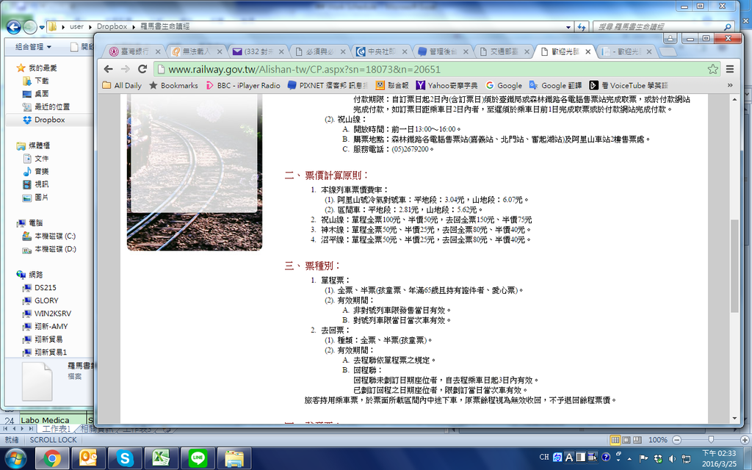Image resolution: width=752 pixels, height=470 pixels.
Task: Switch to (332 封未 mail tab
Action: pos(253,51)
